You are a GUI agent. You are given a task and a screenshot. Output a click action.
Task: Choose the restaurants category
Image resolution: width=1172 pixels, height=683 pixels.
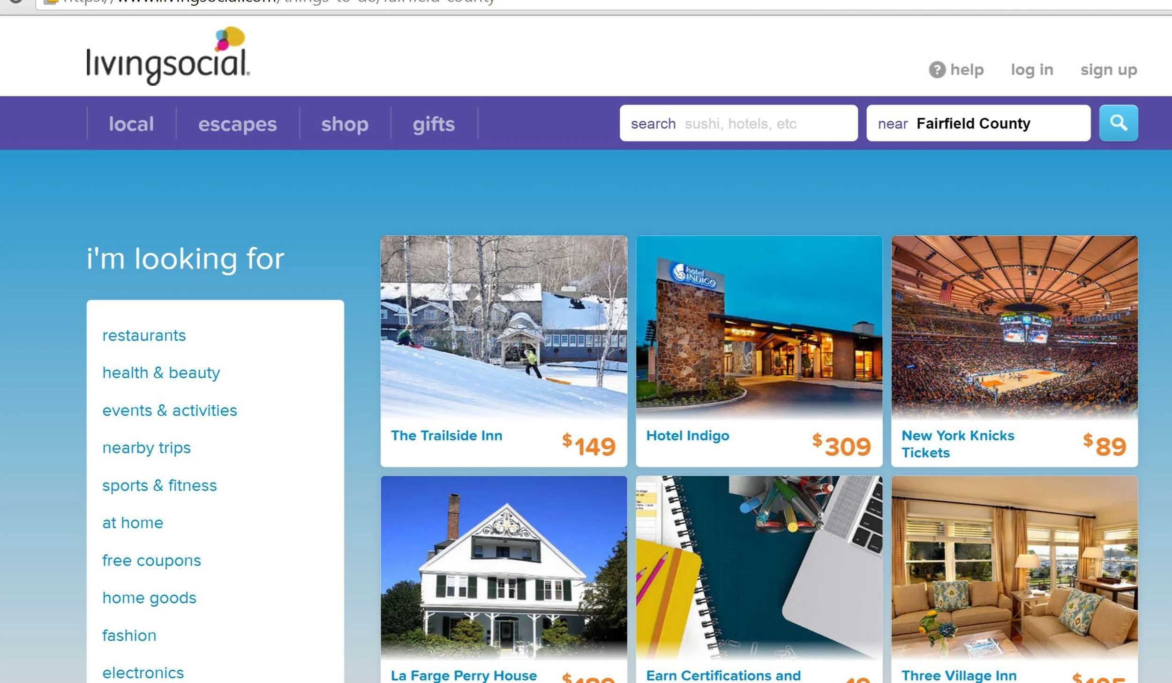pos(144,335)
